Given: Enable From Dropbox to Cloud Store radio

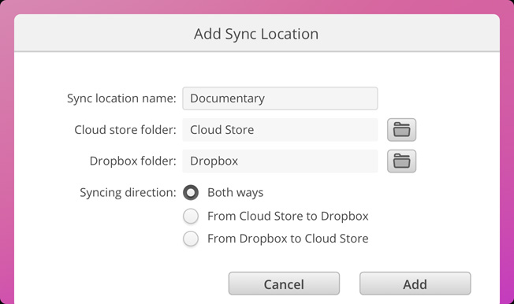Looking at the screenshot, I should [x=191, y=239].
